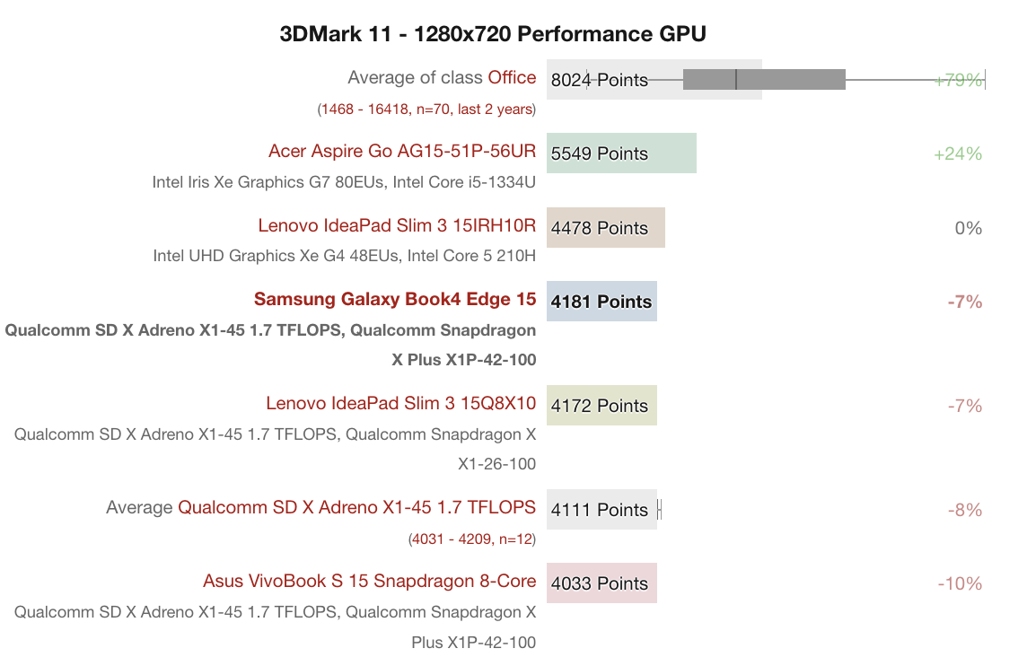Click the red Office class link

tap(512, 78)
